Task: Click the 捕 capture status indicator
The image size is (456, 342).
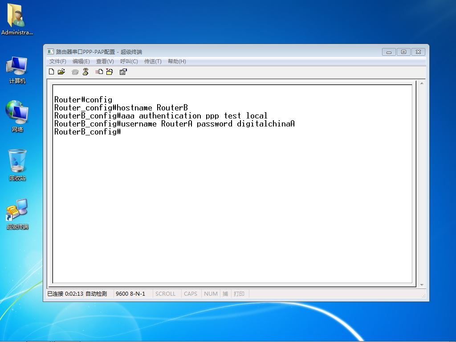Action: [x=225, y=294]
